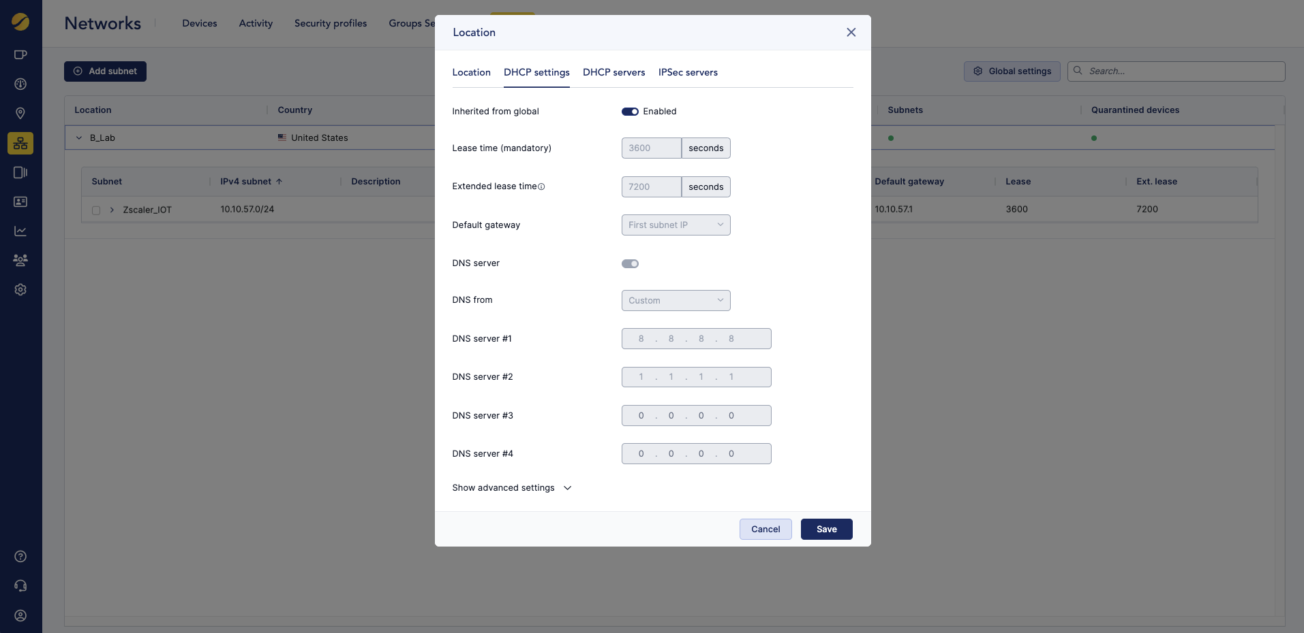1304x633 pixels.
Task: Toggle the Inherited from global switch
Action: (630, 112)
